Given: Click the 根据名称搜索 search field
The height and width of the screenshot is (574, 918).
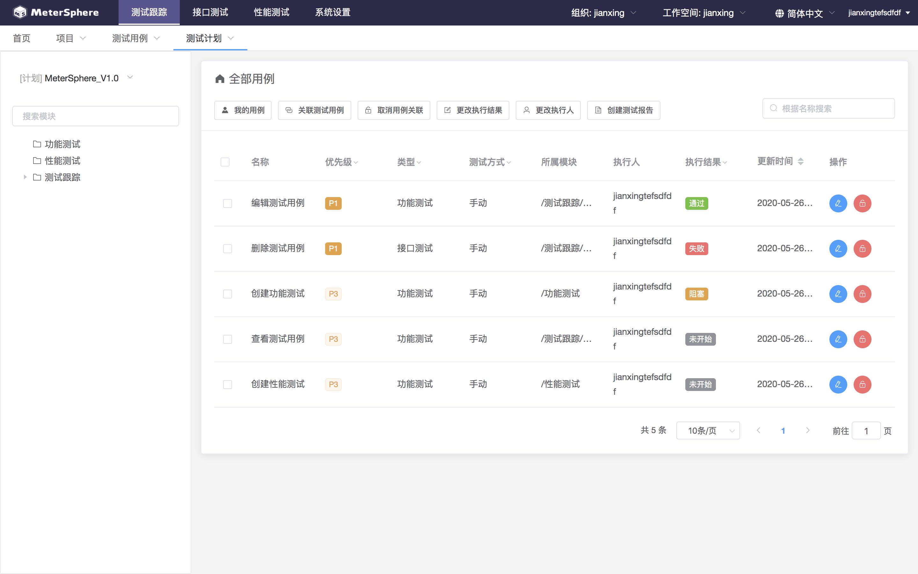Looking at the screenshot, I should [x=828, y=108].
